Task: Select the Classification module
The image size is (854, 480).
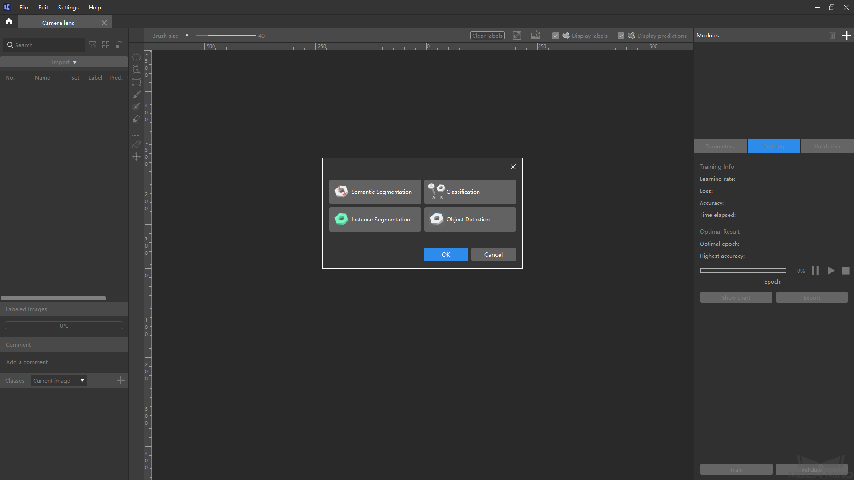Action: (x=470, y=192)
